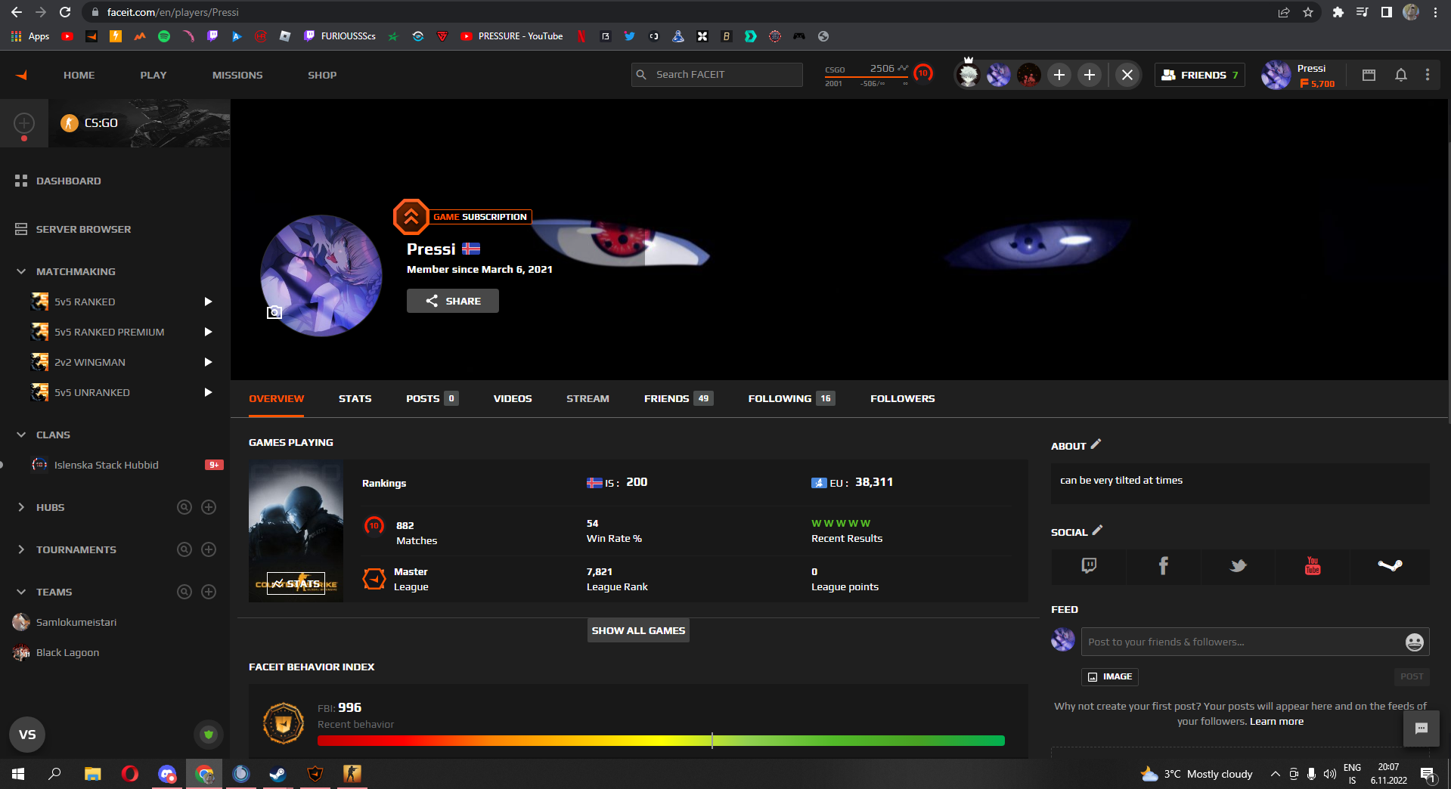Open the Steam social link icon
Viewport: 1451px width, 789px height.
coord(1390,566)
